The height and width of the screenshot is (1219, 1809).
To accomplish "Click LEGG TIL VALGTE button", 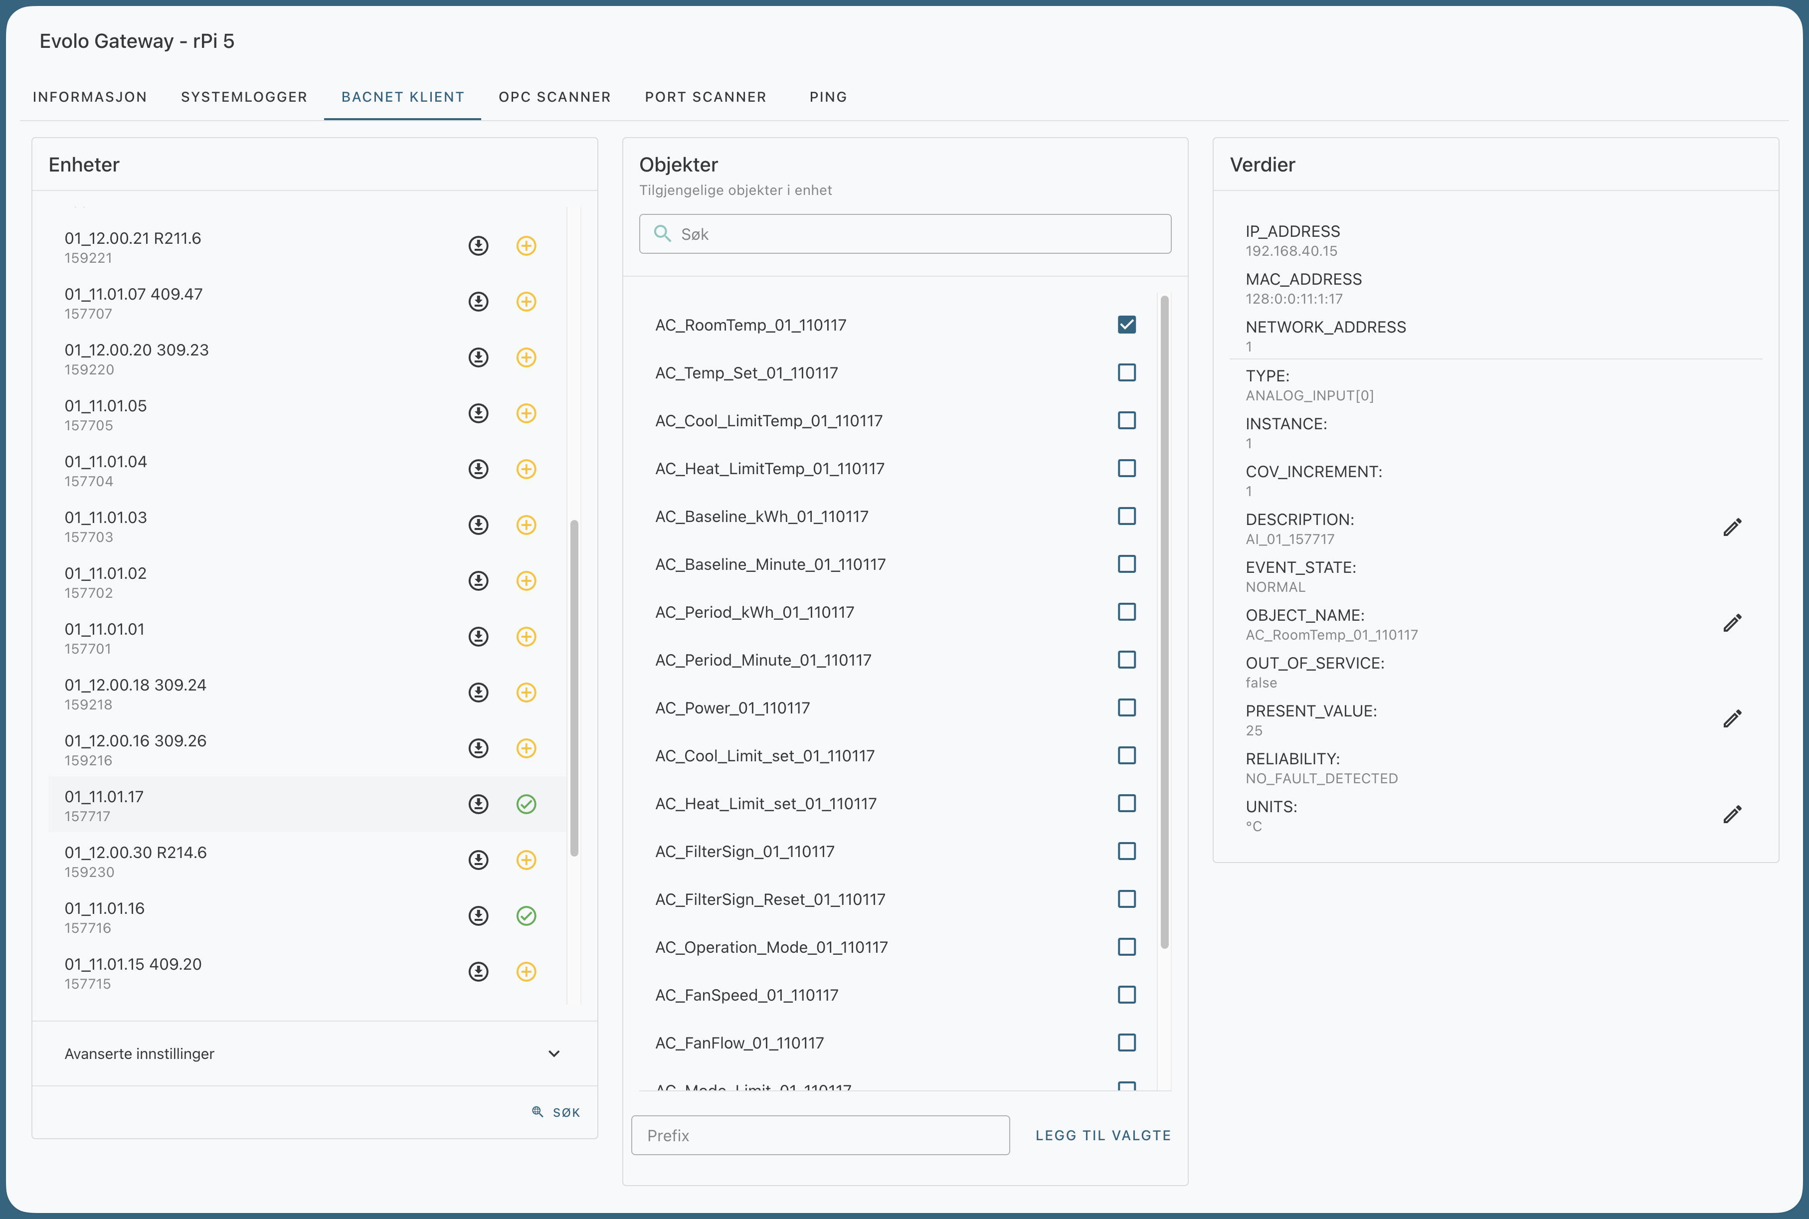I will point(1102,1136).
